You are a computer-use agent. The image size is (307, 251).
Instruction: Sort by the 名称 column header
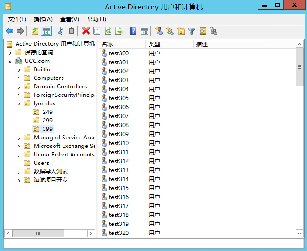122,44
